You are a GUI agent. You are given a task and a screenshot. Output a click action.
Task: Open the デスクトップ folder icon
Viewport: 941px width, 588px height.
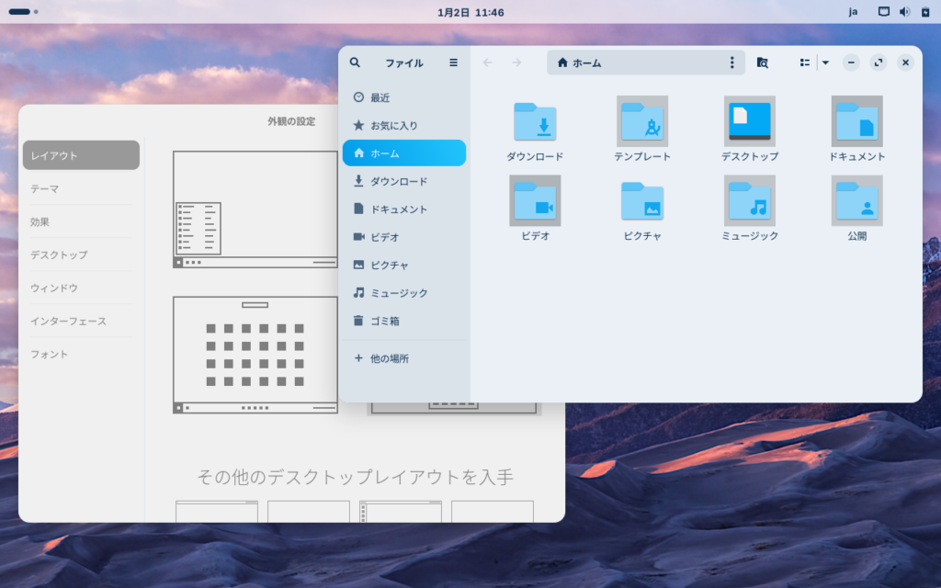click(x=749, y=122)
